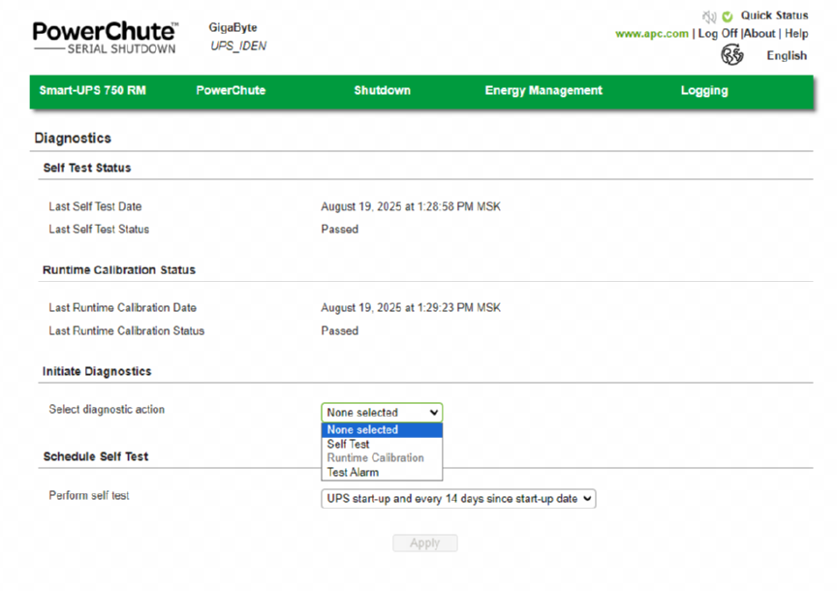837x591 pixels.
Task: Open the Energy Management menu
Action: (543, 90)
